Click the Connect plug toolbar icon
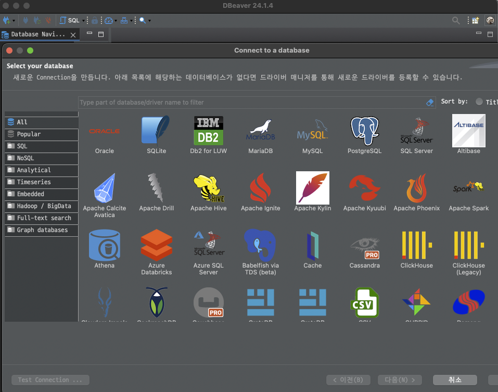Image resolution: width=498 pixels, height=392 pixels. (x=25, y=21)
